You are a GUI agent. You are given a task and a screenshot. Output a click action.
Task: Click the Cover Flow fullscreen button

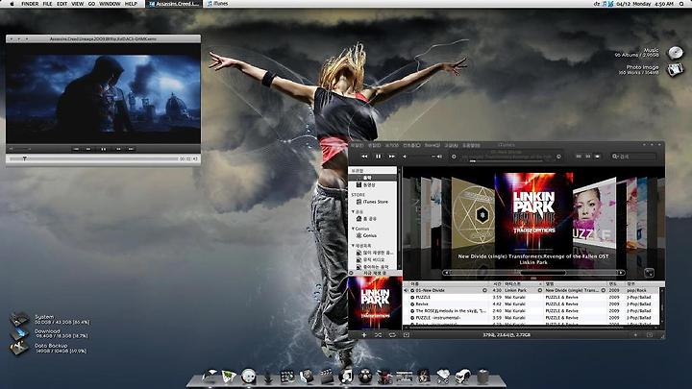[649, 273]
